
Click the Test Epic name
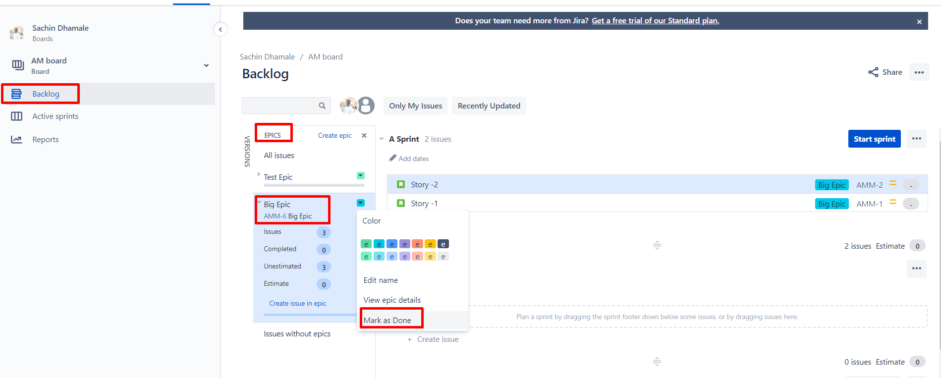(x=278, y=177)
